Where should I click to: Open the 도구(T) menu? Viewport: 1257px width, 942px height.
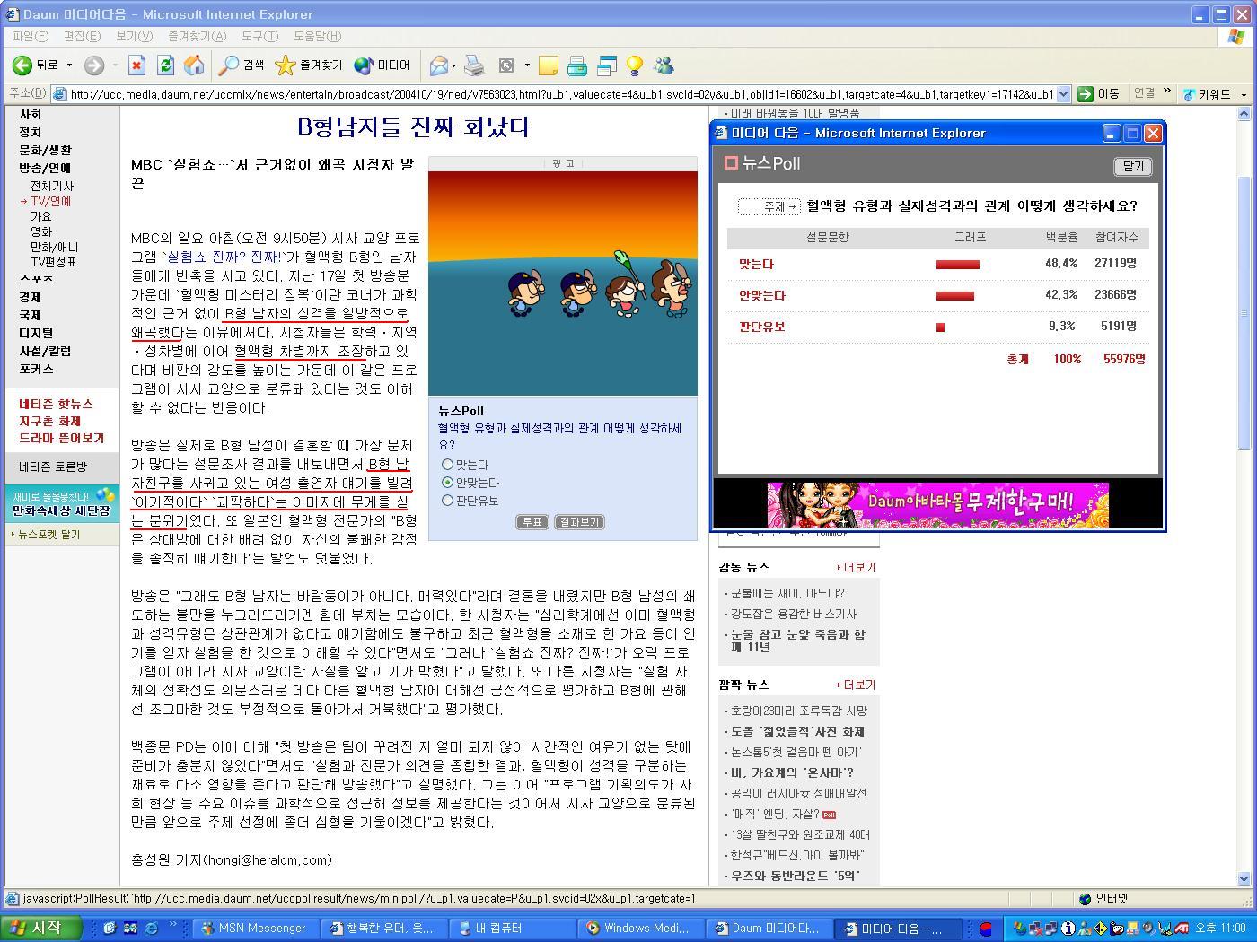tap(259, 36)
